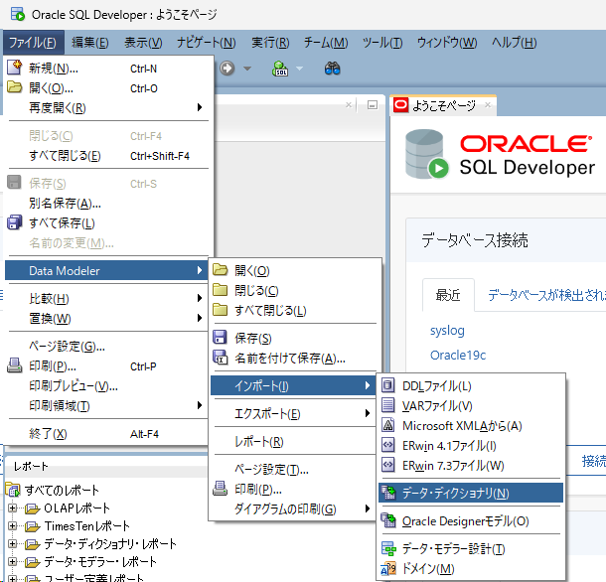Open the ツール(T) menu

pos(382,42)
